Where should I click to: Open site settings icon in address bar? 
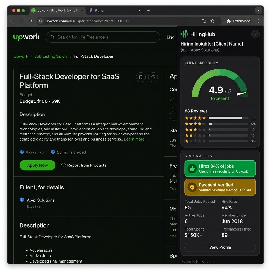(x=41, y=21)
